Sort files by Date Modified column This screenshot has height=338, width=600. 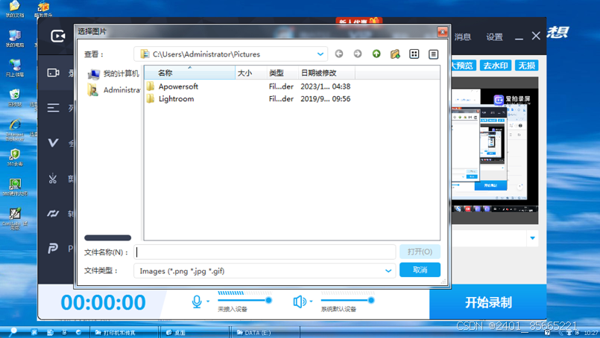[326, 73]
